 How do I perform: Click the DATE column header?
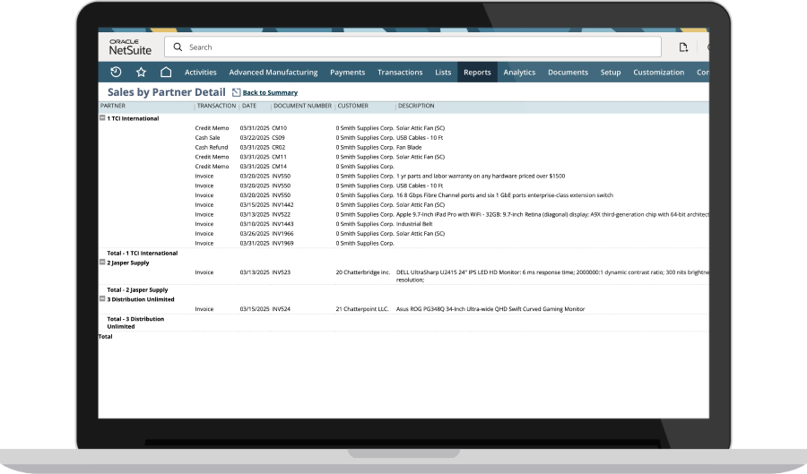[249, 106]
